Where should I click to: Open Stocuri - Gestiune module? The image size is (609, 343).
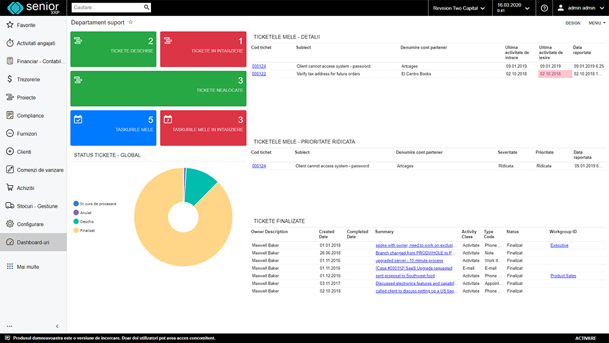click(37, 206)
